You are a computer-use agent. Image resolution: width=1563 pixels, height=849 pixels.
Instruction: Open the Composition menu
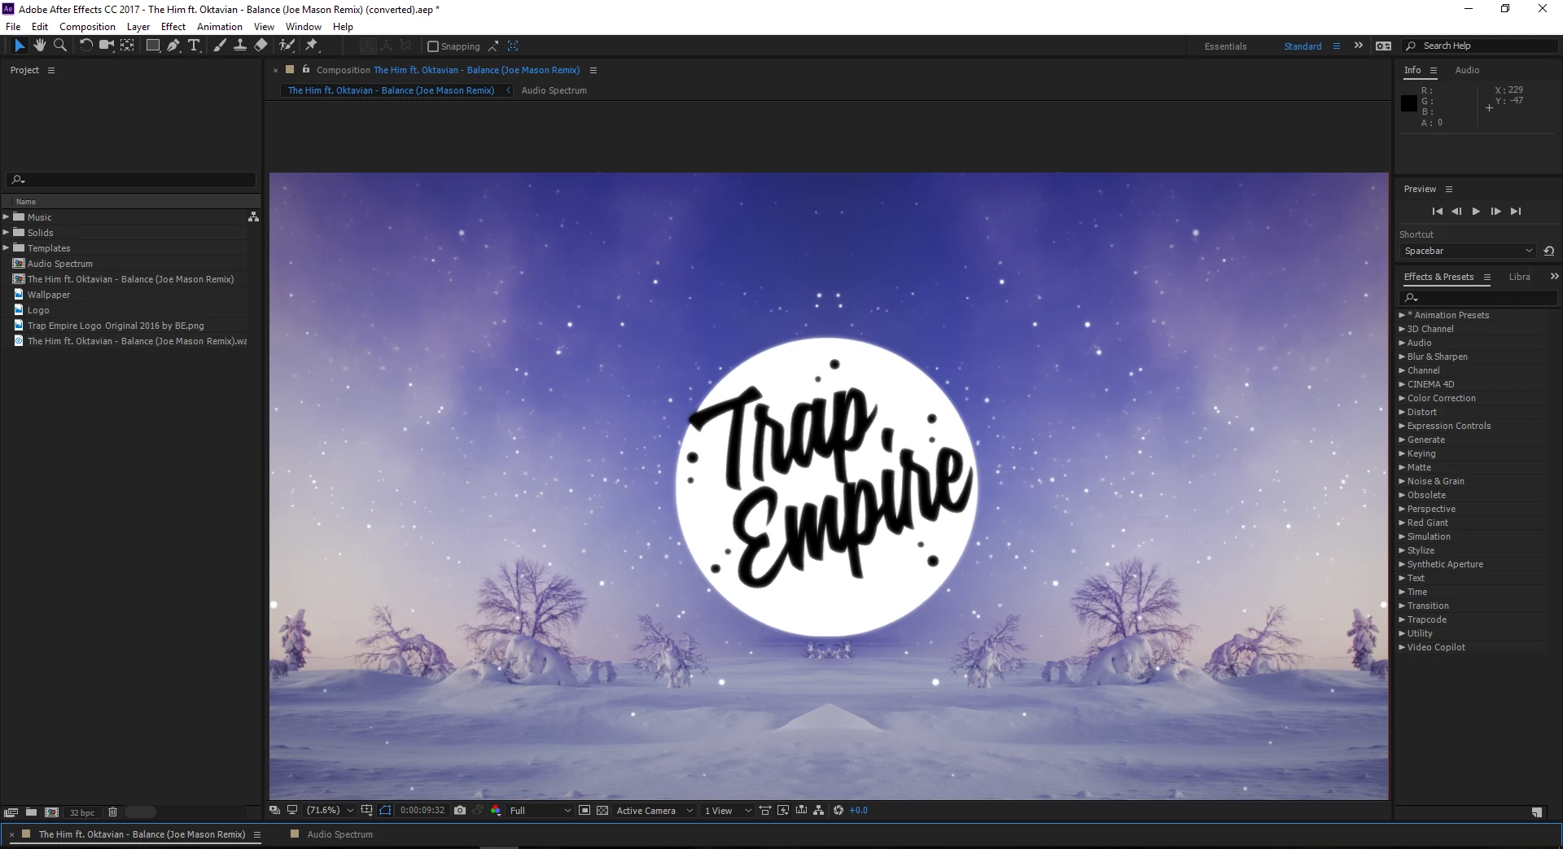click(x=87, y=26)
